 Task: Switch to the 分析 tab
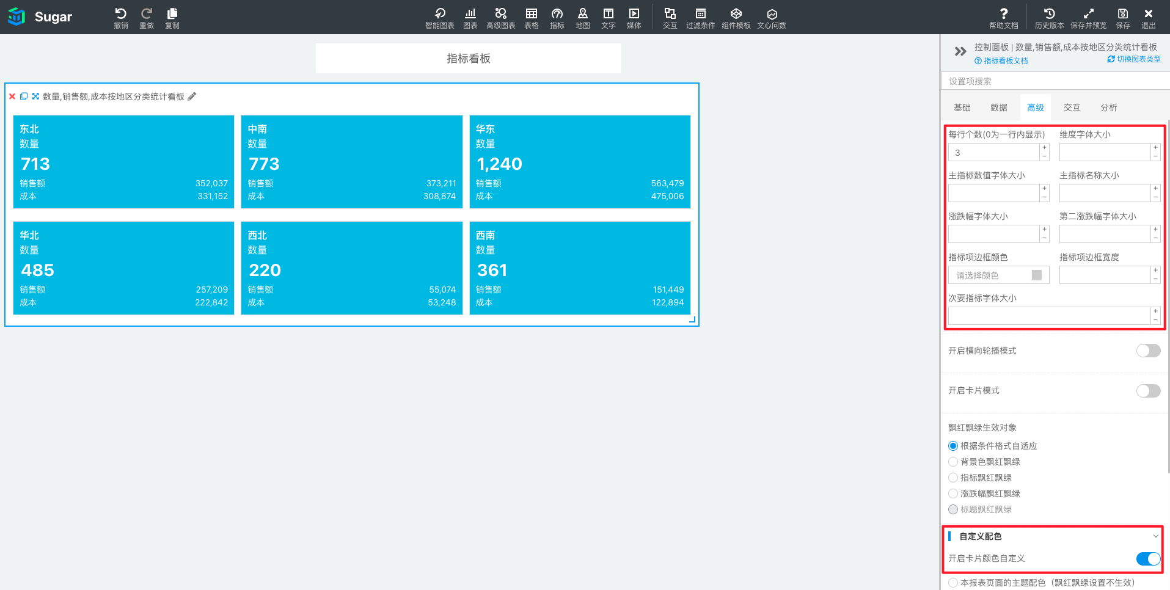click(x=1109, y=107)
